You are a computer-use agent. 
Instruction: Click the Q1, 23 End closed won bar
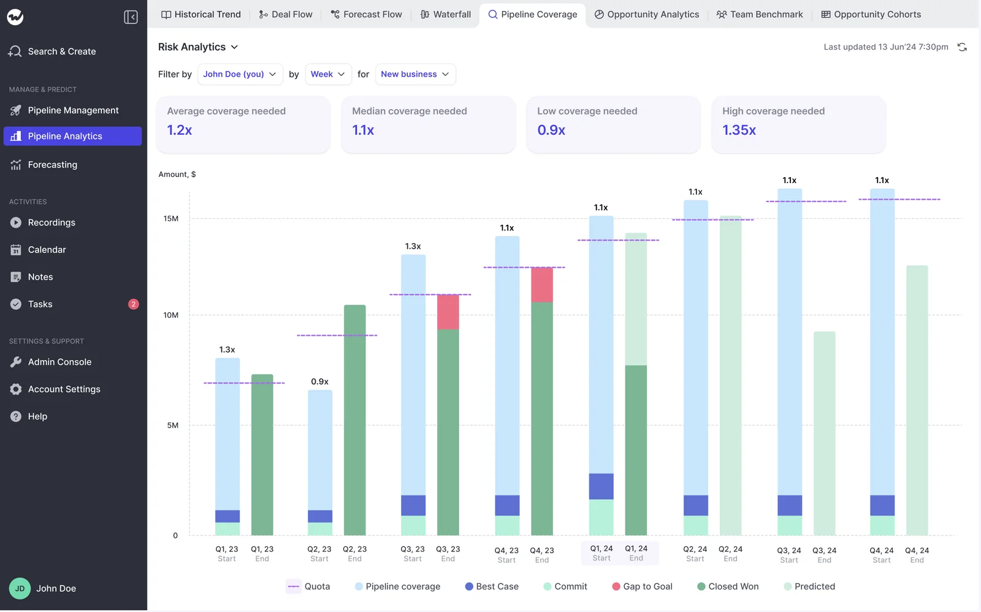[x=262, y=455]
